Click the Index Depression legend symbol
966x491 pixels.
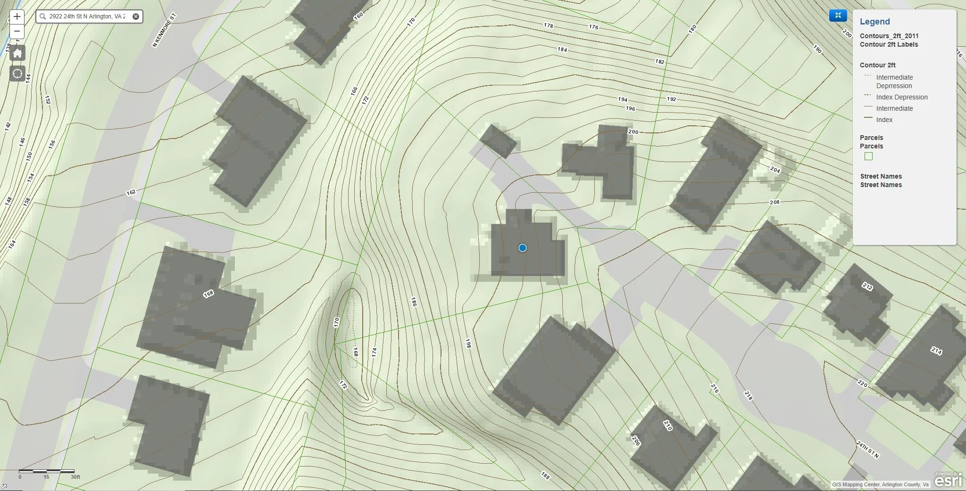tap(867, 97)
